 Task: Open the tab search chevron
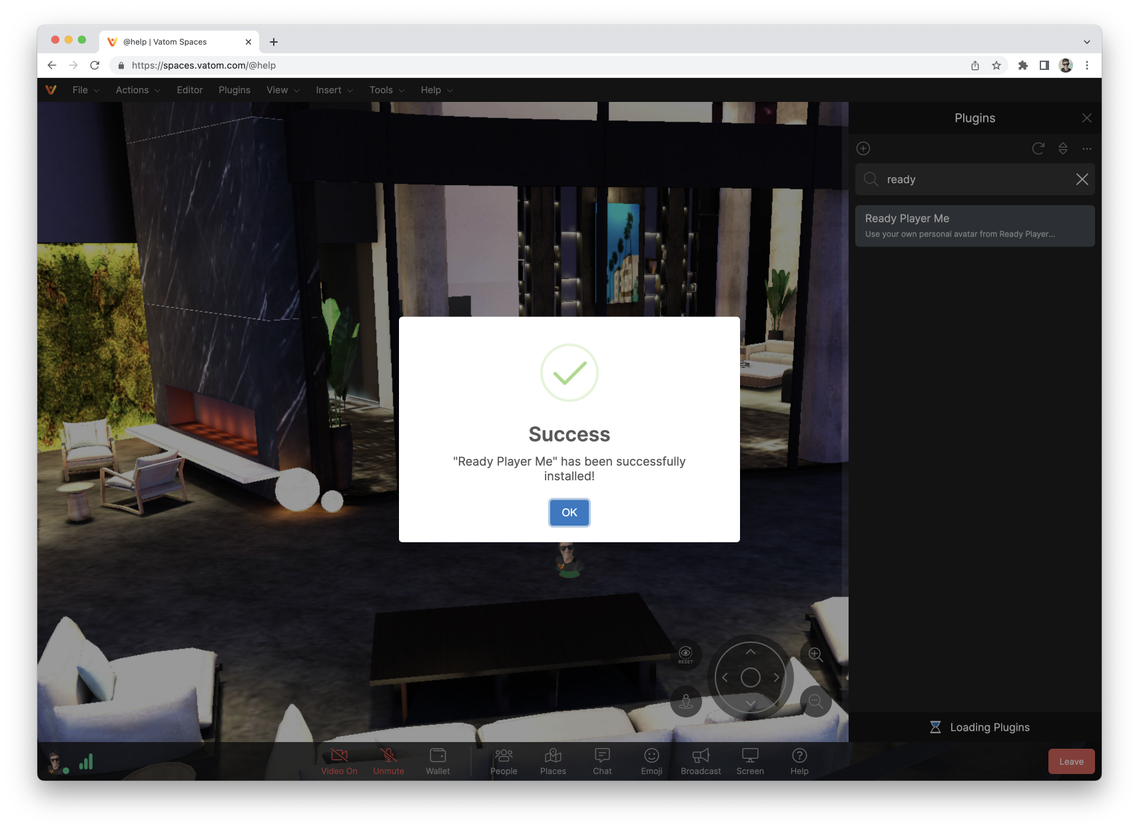1087,42
